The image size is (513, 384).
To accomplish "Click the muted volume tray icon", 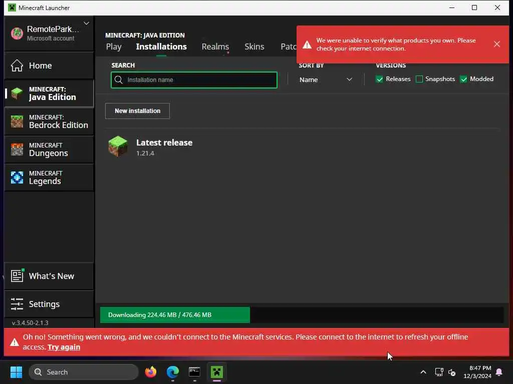I will [x=452, y=372].
